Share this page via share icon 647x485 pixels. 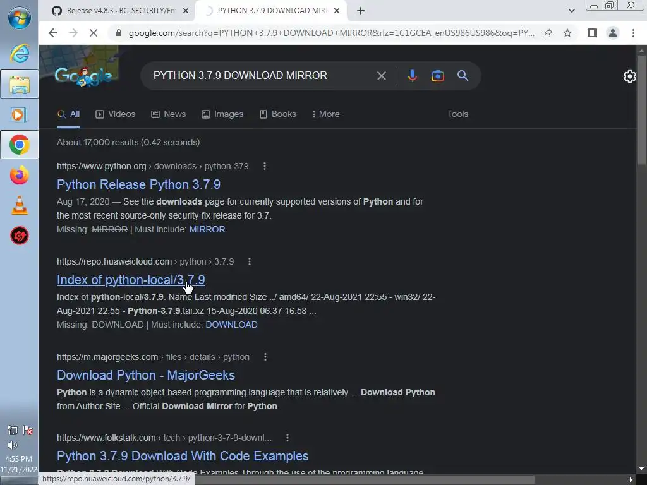[547, 33]
